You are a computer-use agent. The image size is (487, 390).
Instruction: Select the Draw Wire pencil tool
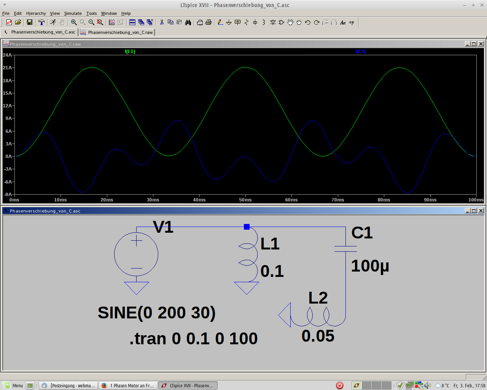220,22
